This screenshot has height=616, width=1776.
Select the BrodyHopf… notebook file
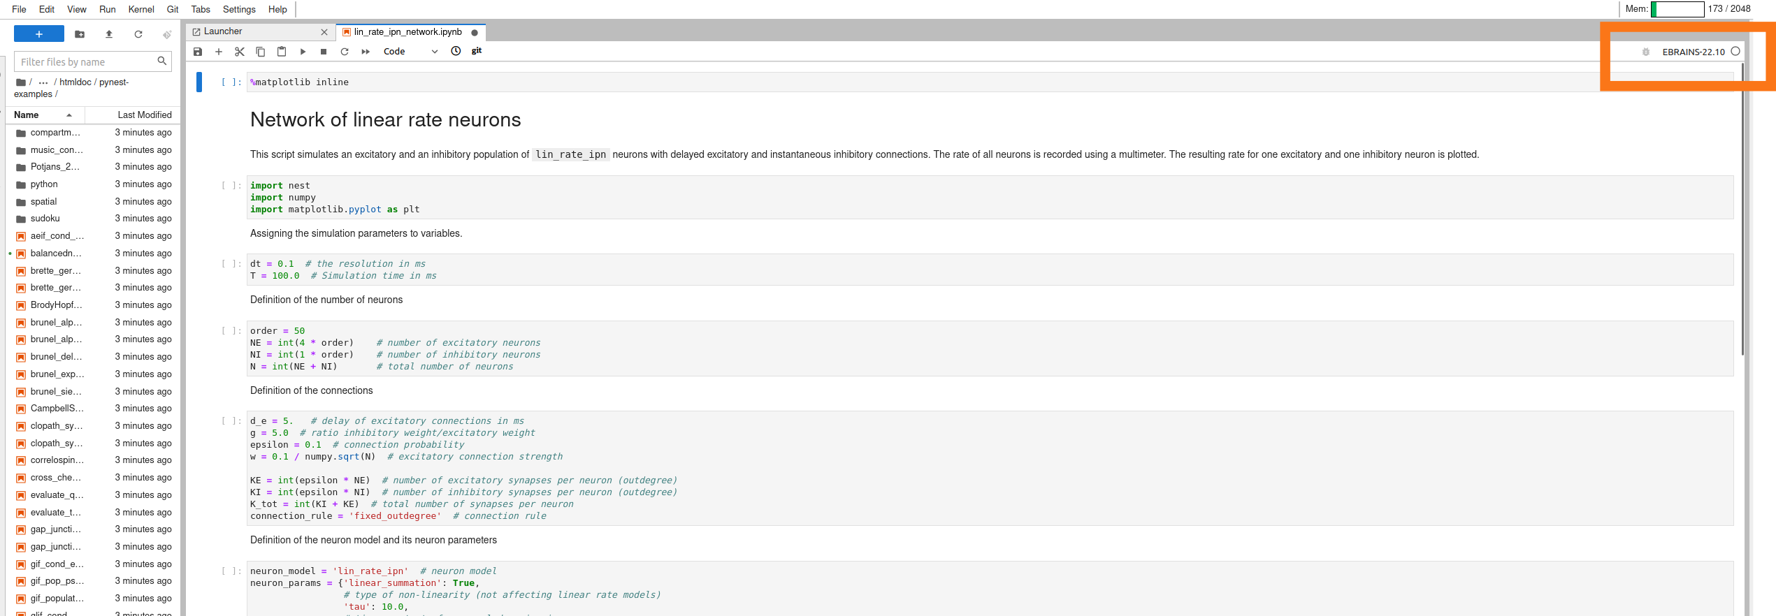92,305
